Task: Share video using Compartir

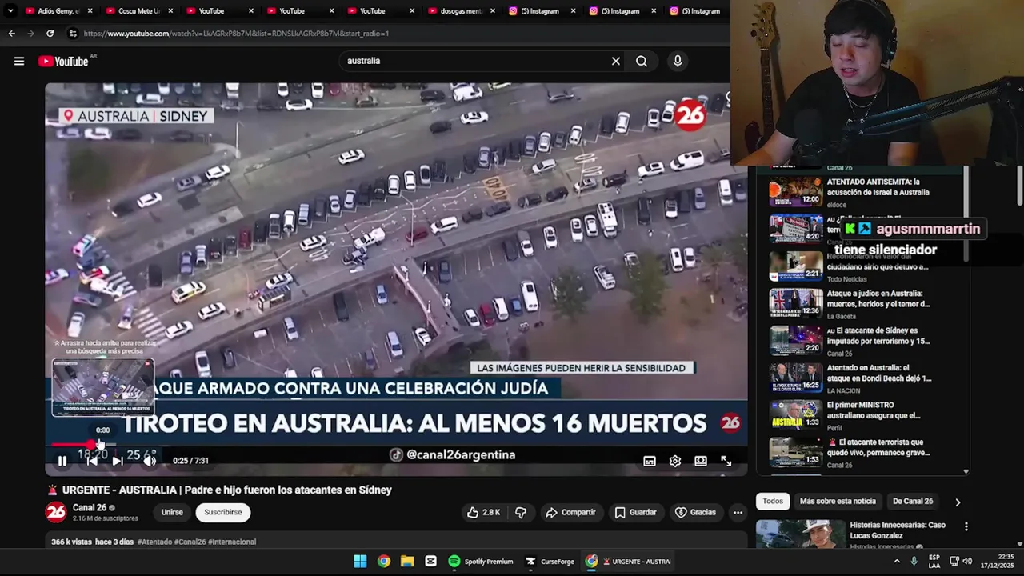Action: pyautogui.click(x=570, y=512)
